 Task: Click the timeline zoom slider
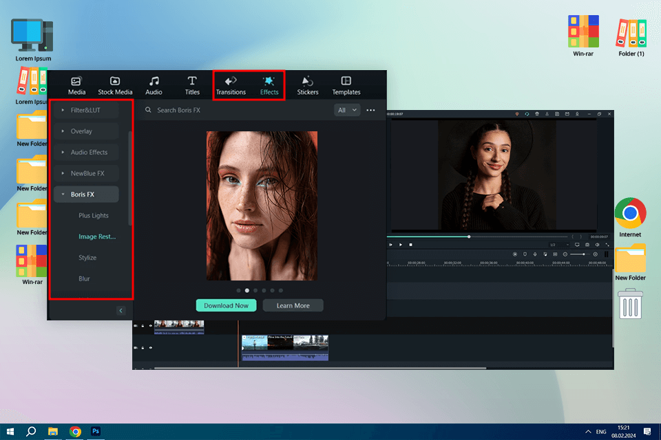click(580, 254)
